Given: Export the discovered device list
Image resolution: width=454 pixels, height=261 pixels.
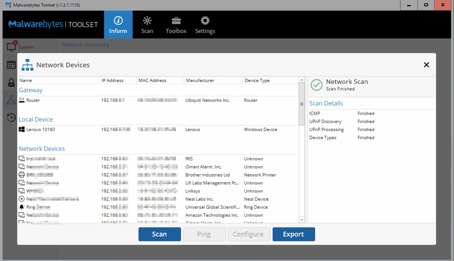Looking at the screenshot, I should pyautogui.click(x=294, y=234).
